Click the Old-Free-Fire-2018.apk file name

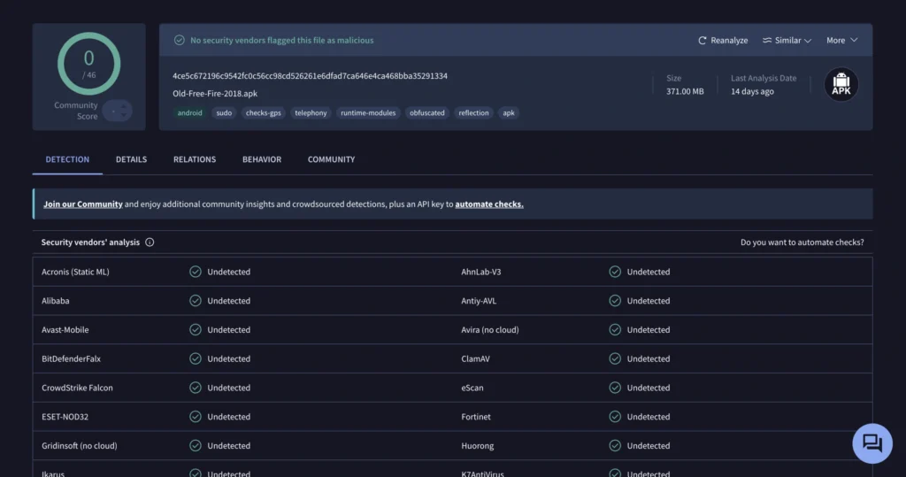(x=215, y=94)
